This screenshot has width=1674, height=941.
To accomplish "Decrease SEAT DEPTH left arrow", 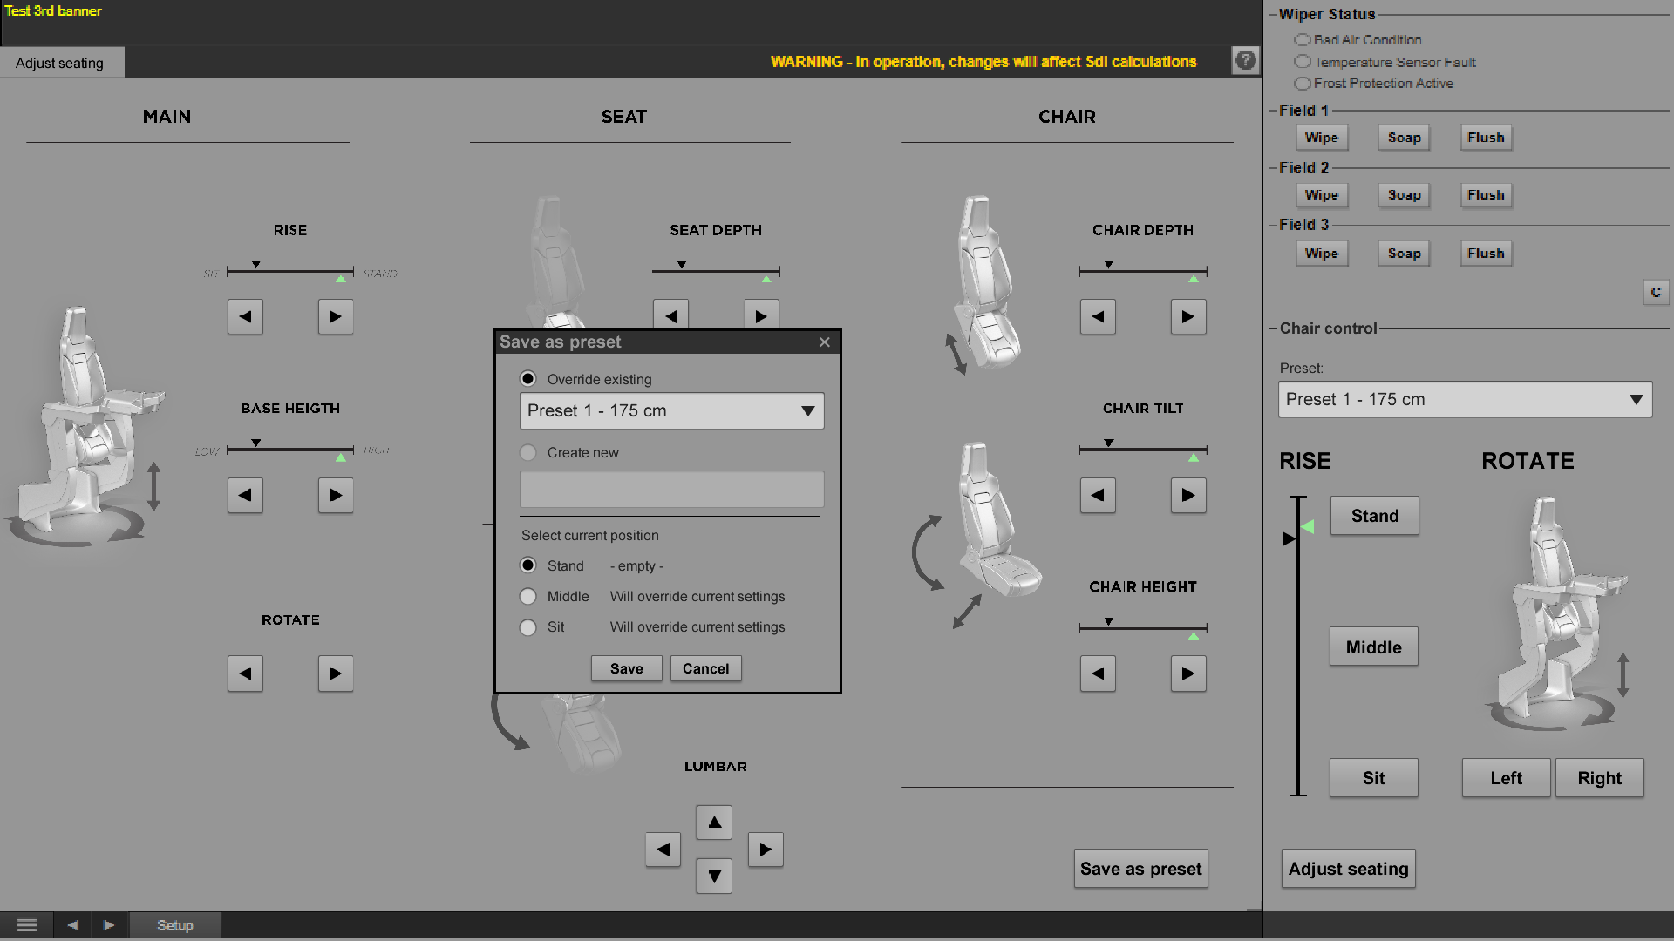I will point(670,315).
